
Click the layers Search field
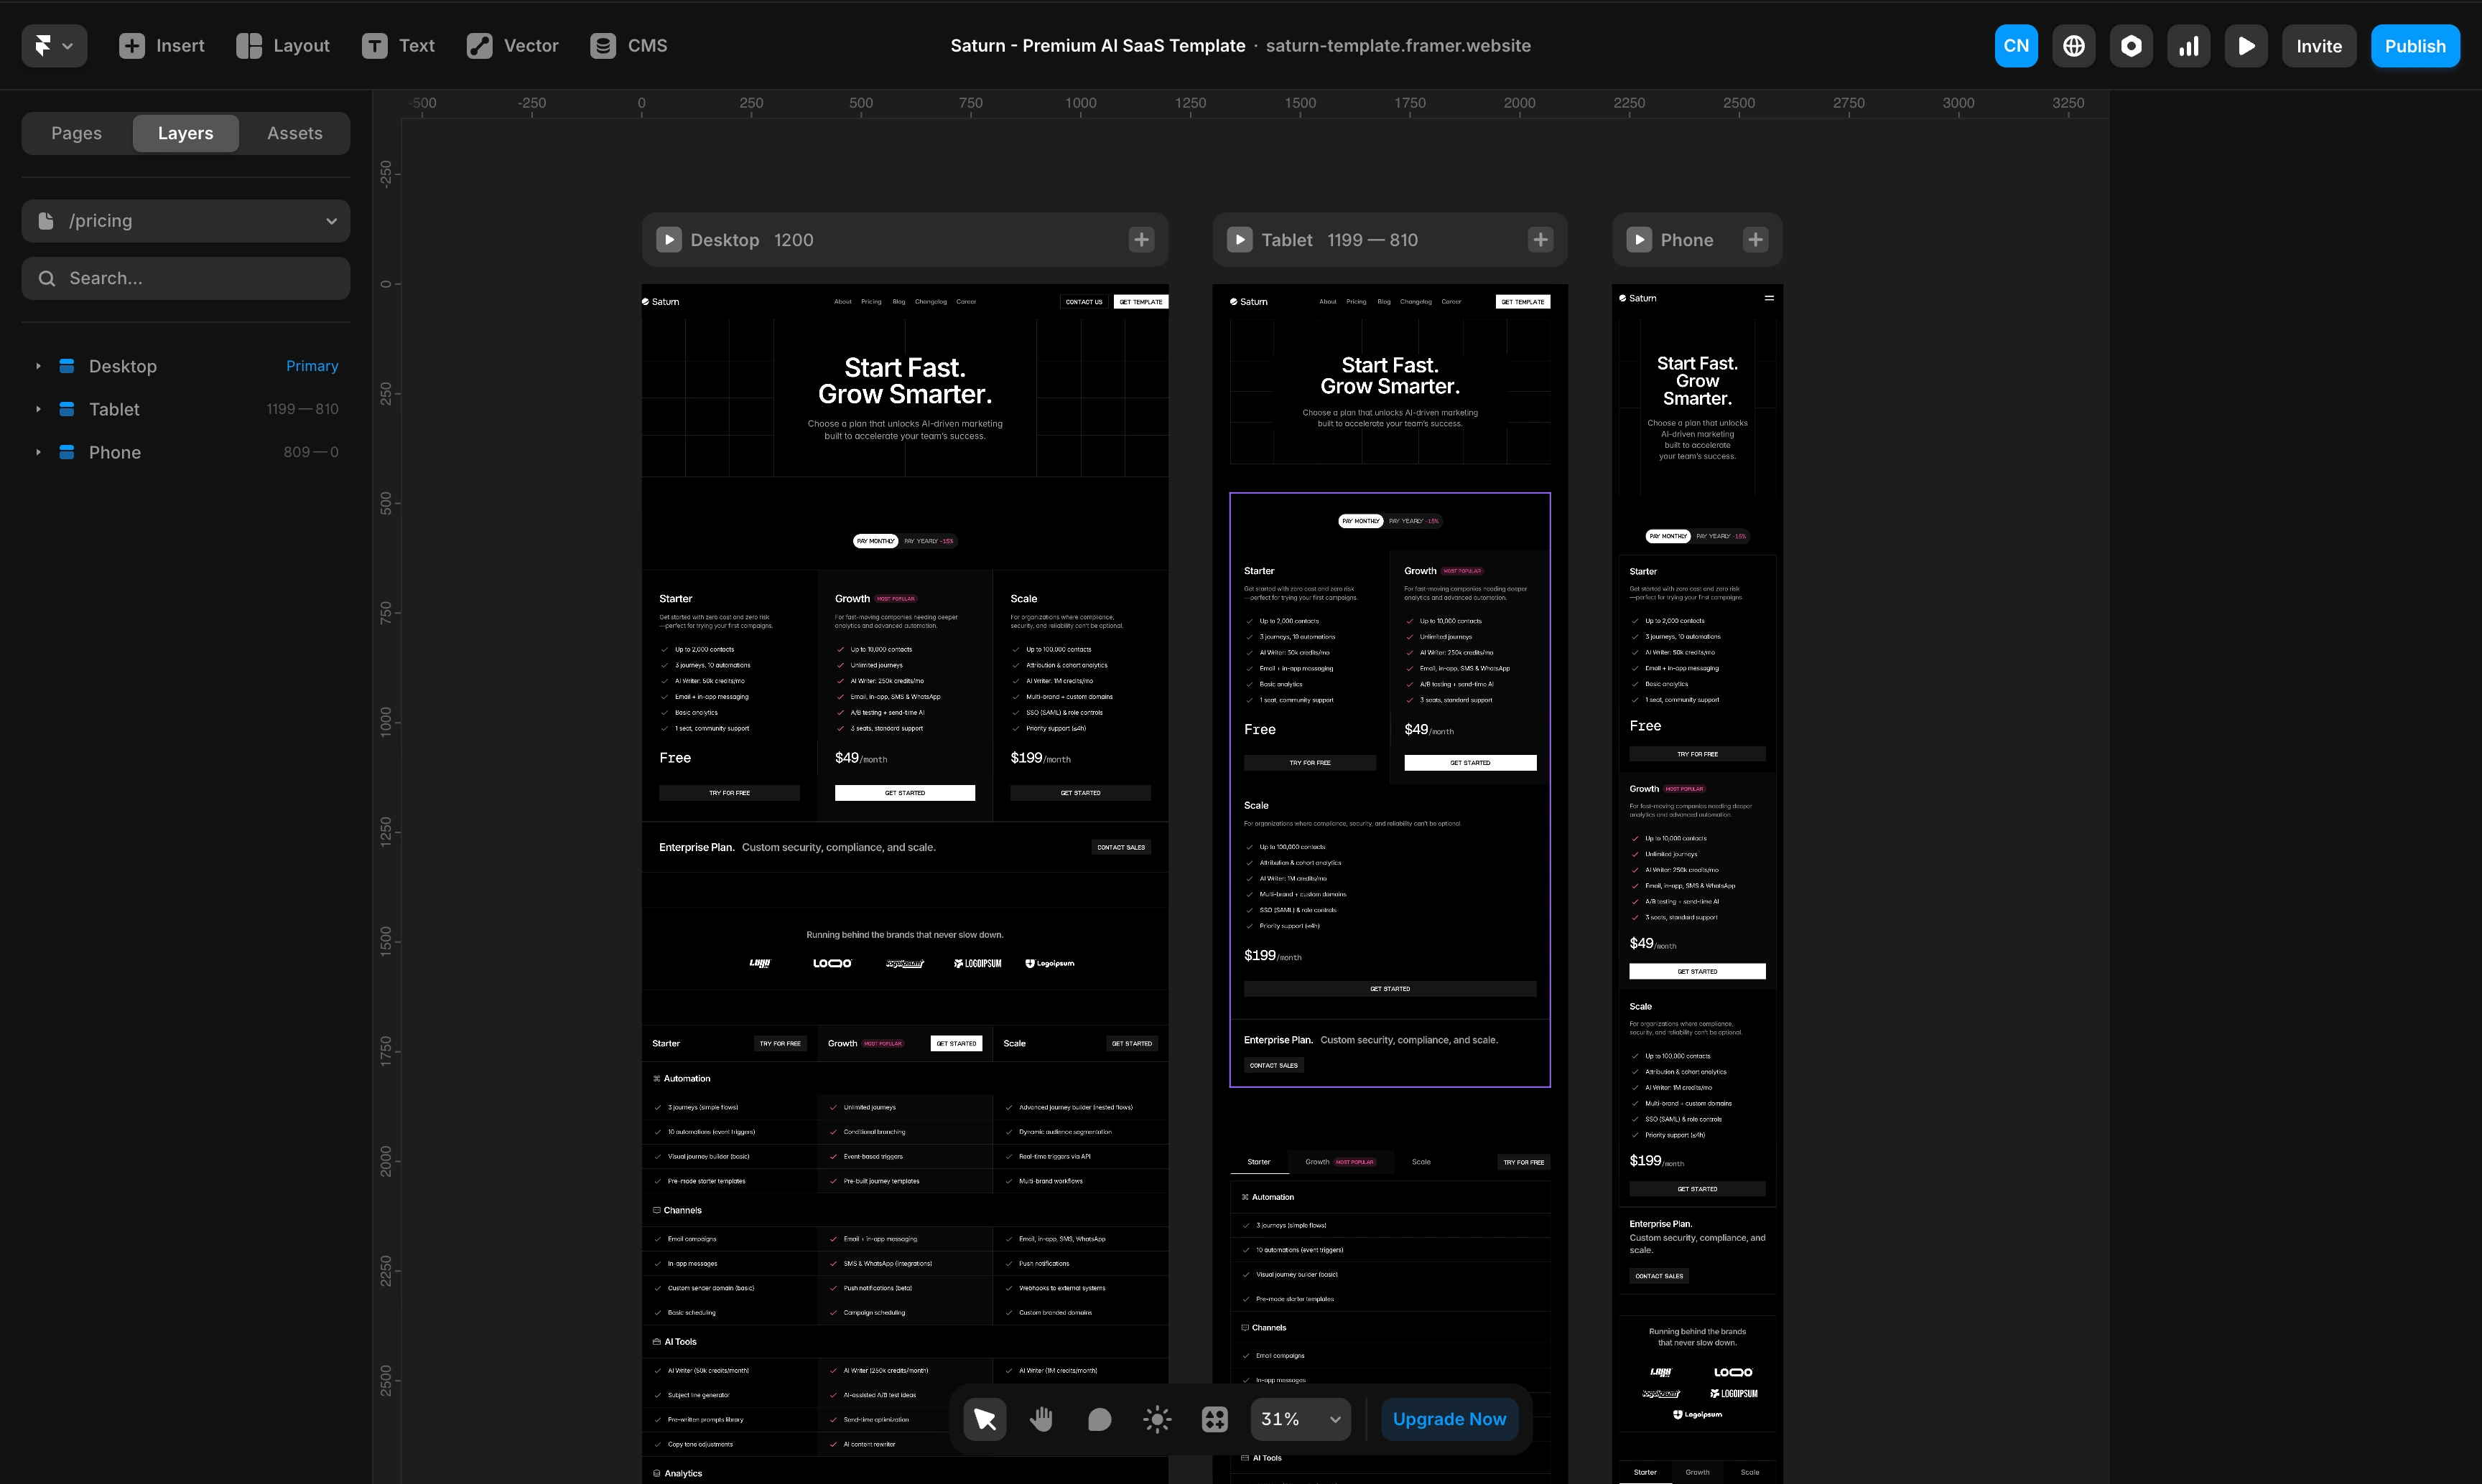tap(185, 278)
